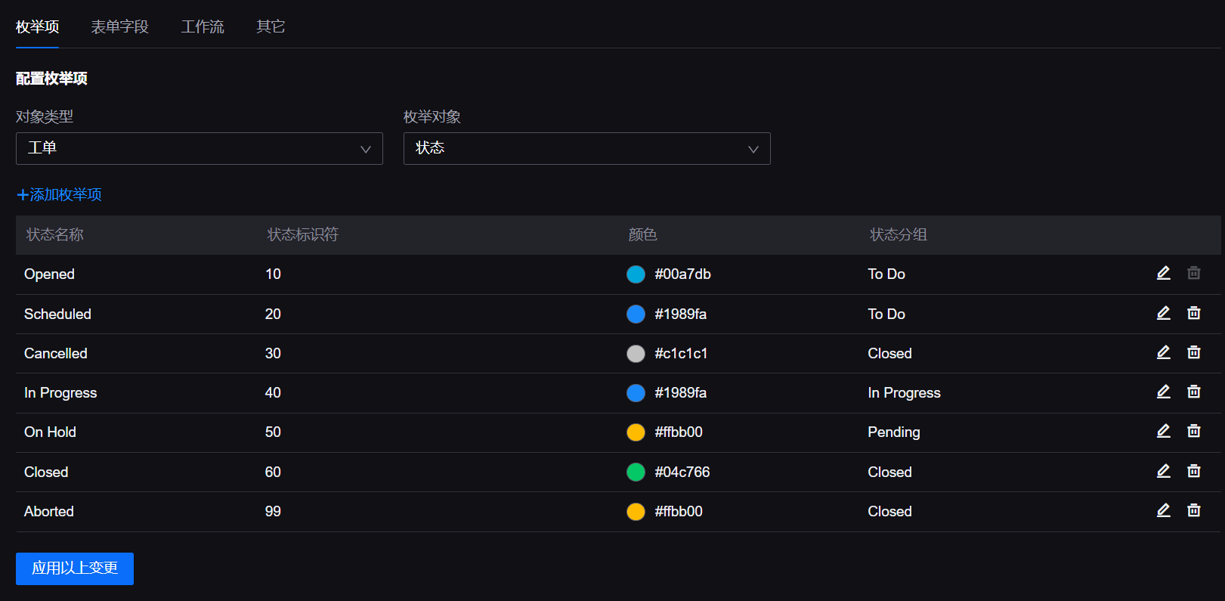Edit the On Hold status
The height and width of the screenshot is (601, 1225).
[1163, 431]
